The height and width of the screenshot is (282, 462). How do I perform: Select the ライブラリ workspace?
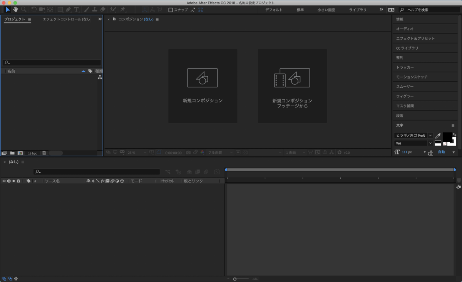(358, 10)
